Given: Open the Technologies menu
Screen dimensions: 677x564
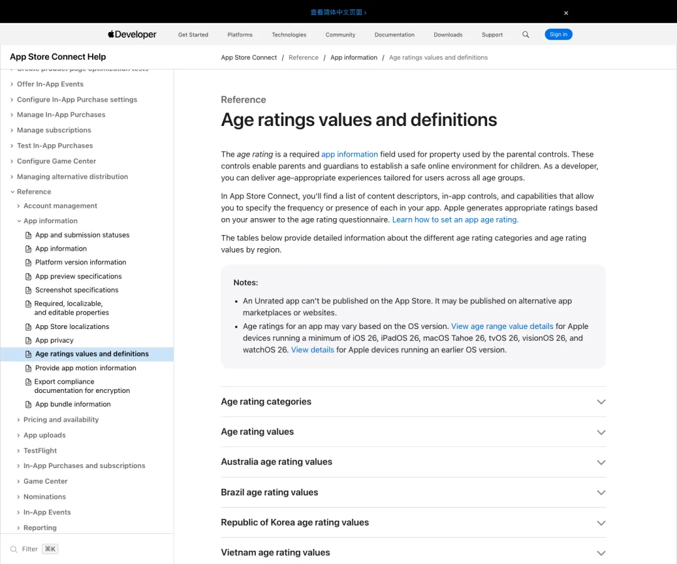Looking at the screenshot, I should point(289,35).
